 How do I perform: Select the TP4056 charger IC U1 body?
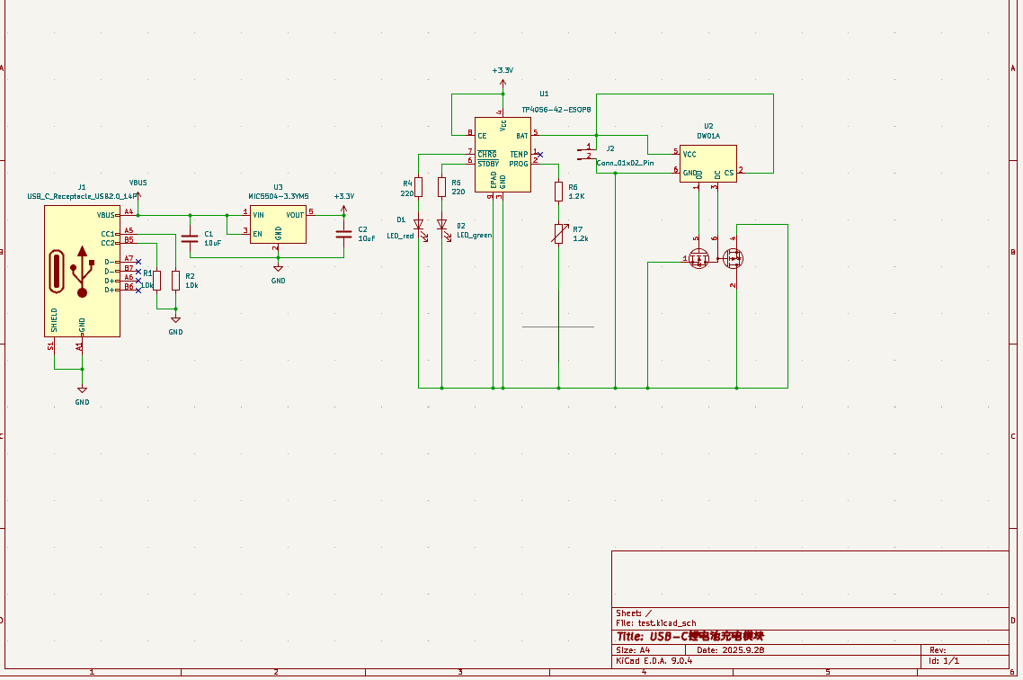pyautogui.click(x=503, y=155)
